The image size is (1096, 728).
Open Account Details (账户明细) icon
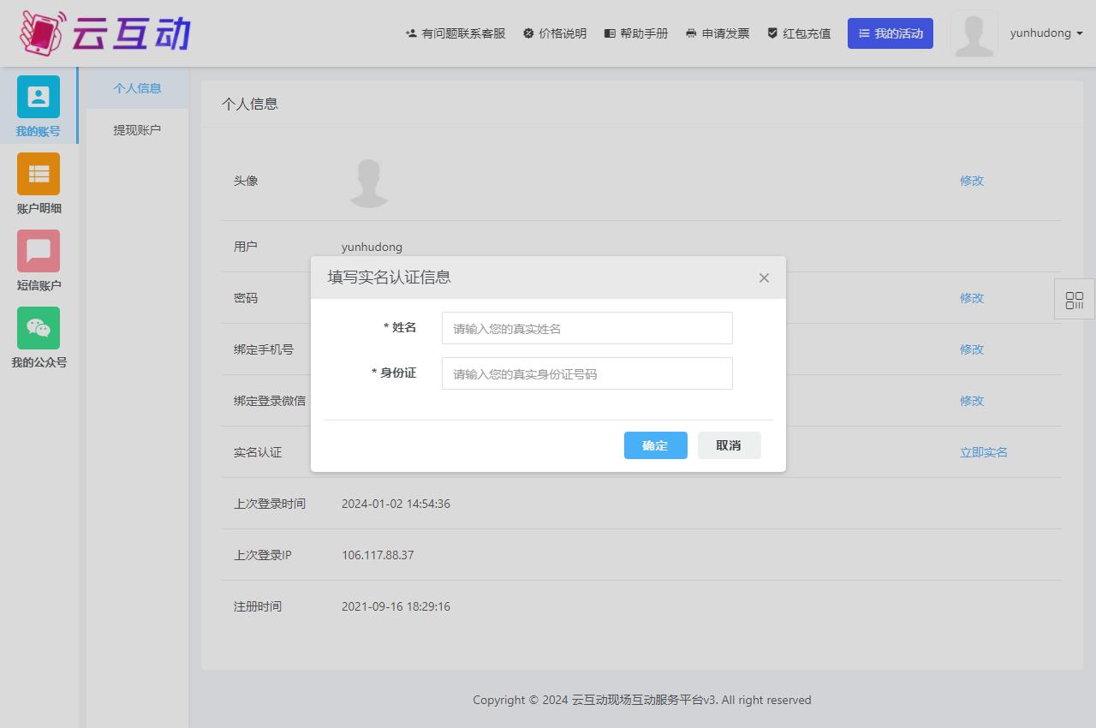click(39, 174)
